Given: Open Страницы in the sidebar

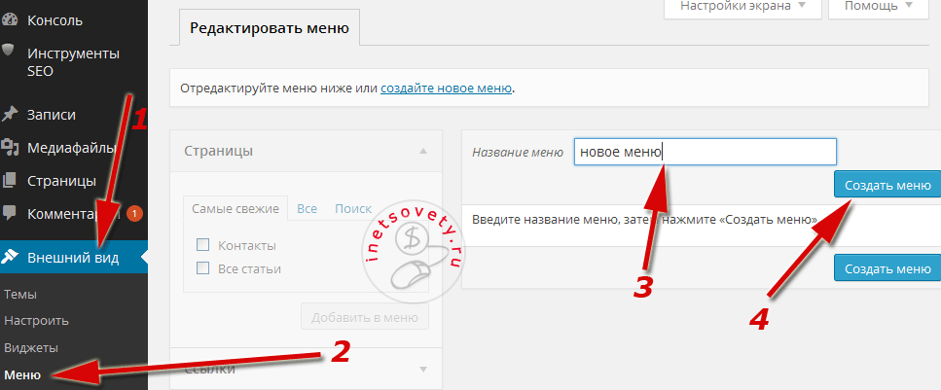Looking at the screenshot, I should tap(62, 180).
